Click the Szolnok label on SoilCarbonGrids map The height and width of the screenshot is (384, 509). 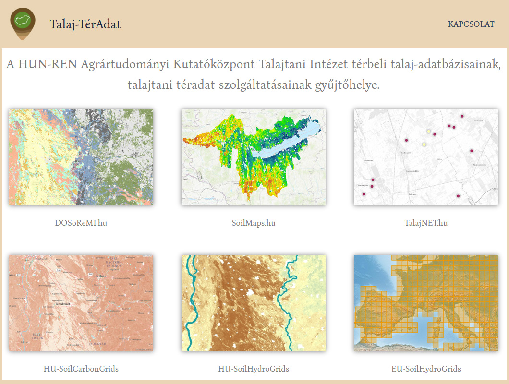(101, 276)
